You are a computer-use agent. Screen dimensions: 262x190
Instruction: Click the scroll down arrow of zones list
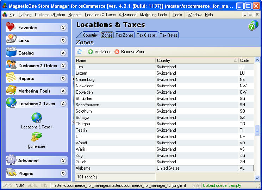coord(257,178)
